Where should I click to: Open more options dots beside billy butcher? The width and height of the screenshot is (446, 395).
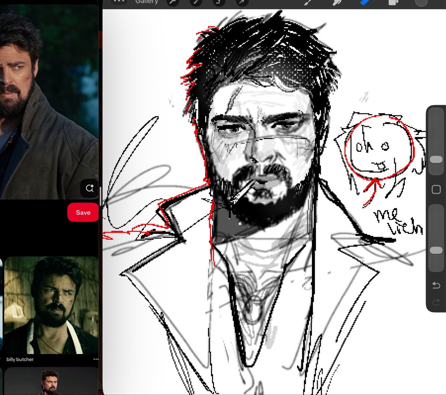[x=96, y=359]
